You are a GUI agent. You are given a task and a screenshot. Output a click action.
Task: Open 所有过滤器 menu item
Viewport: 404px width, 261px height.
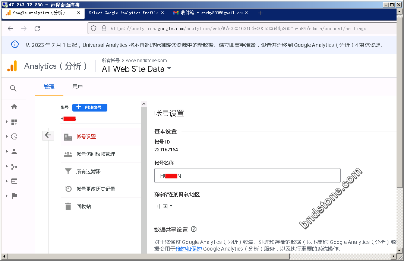[x=101, y=171]
